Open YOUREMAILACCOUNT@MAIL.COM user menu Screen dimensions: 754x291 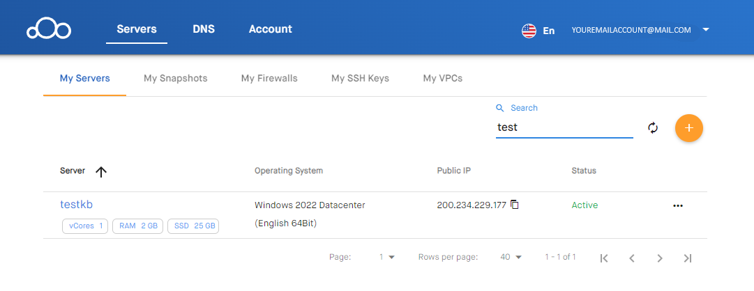coord(631,30)
